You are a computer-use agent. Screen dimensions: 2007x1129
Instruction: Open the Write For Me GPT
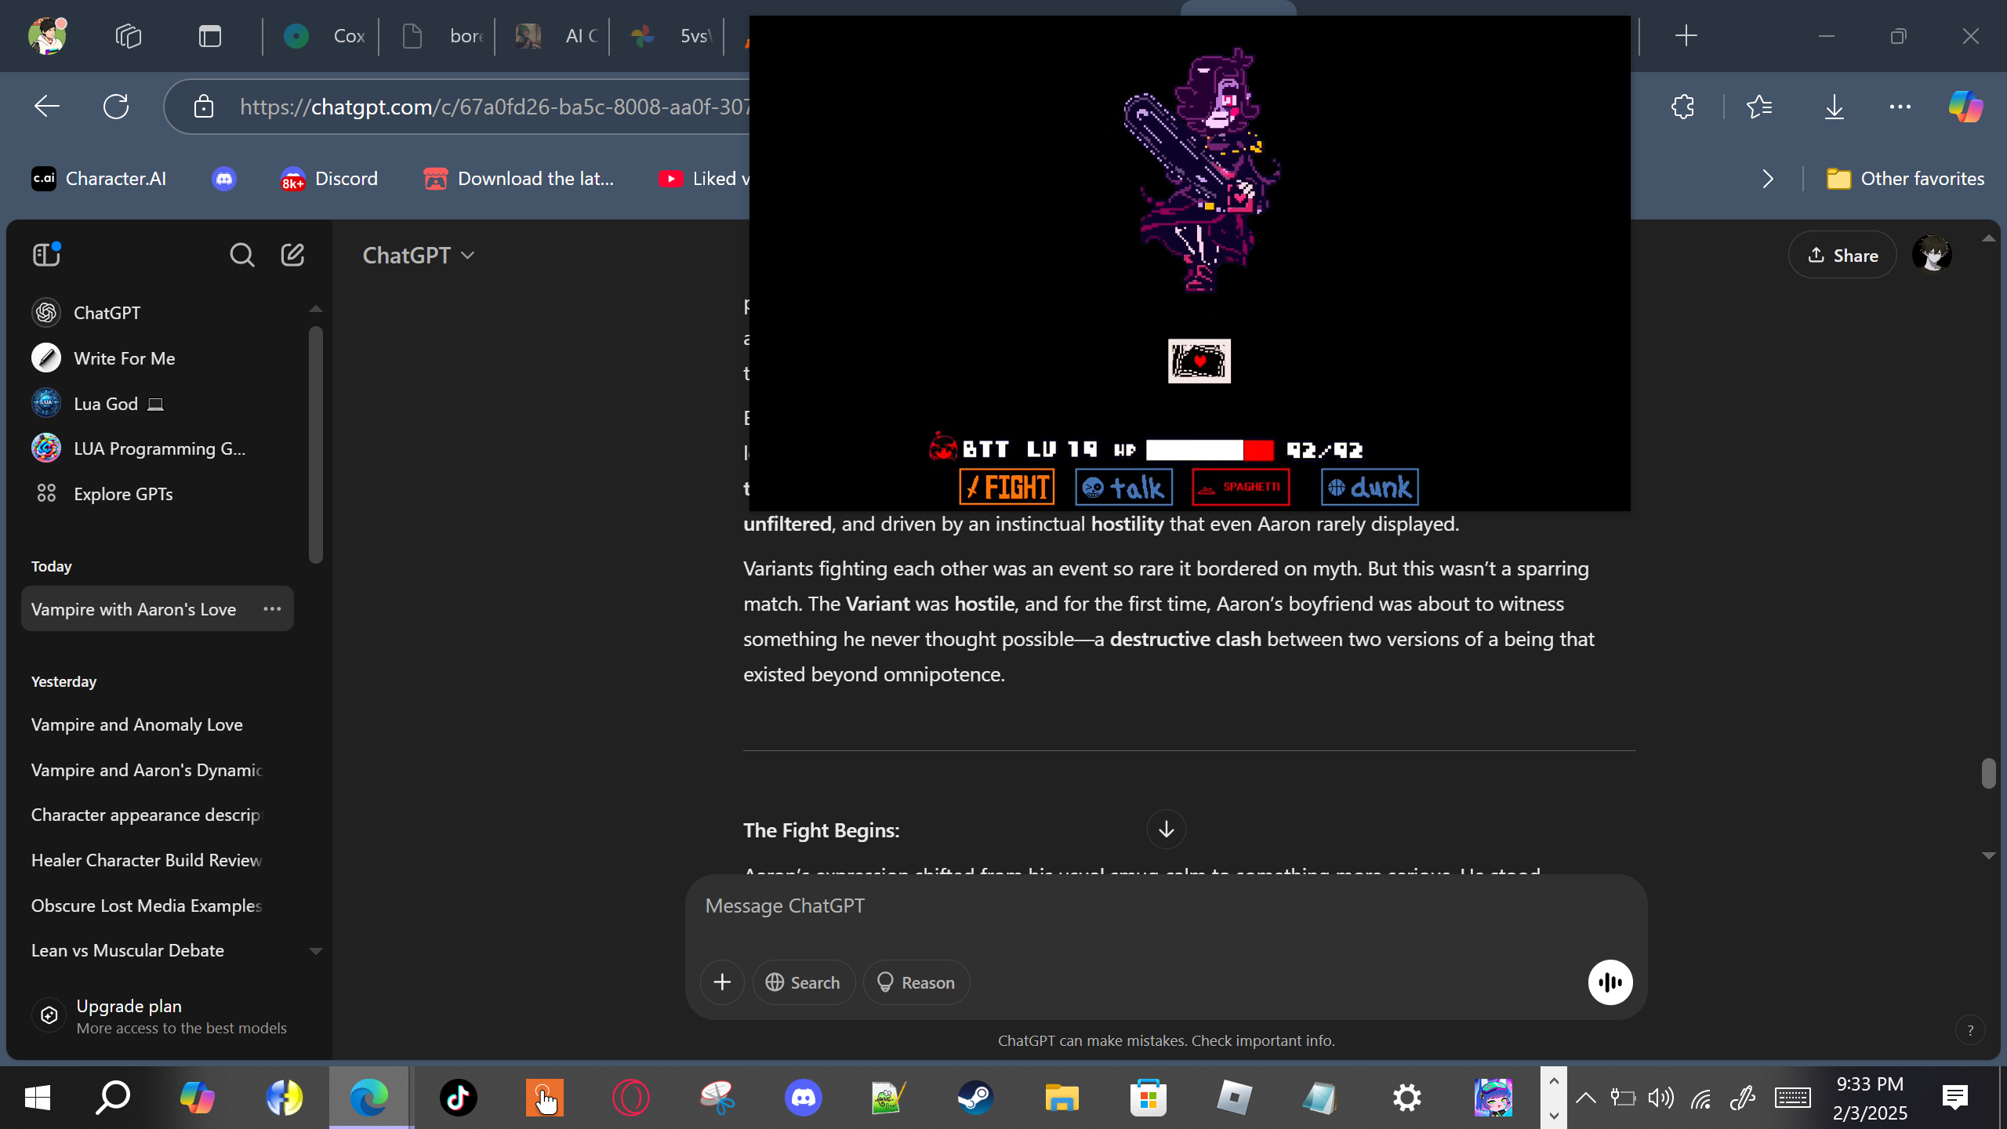(x=124, y=358)
